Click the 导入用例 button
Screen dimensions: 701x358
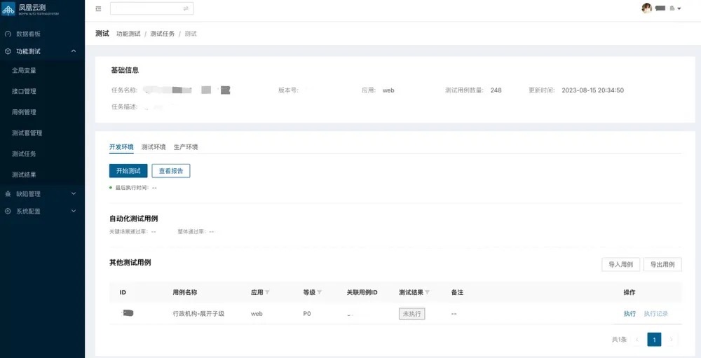pyautogui.click(x=620, y=265)
